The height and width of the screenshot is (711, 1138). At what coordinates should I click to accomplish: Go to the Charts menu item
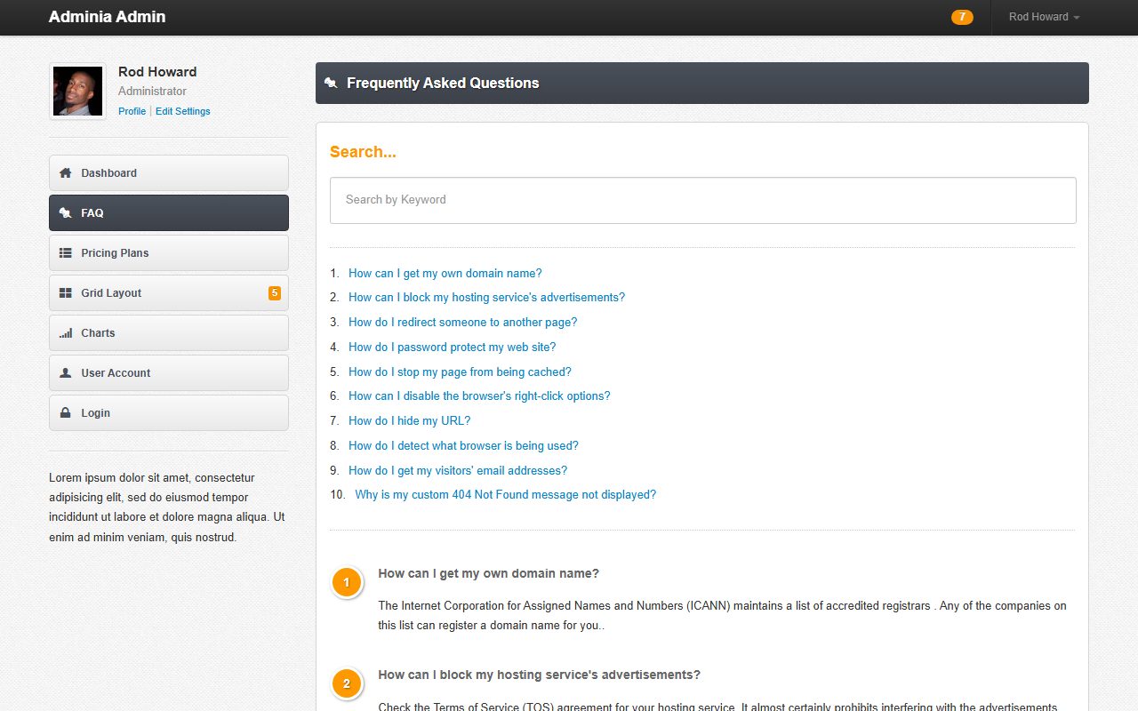(169, 333)
